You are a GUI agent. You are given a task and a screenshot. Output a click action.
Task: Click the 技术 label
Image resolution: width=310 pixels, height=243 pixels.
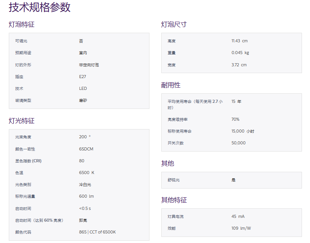19,89
